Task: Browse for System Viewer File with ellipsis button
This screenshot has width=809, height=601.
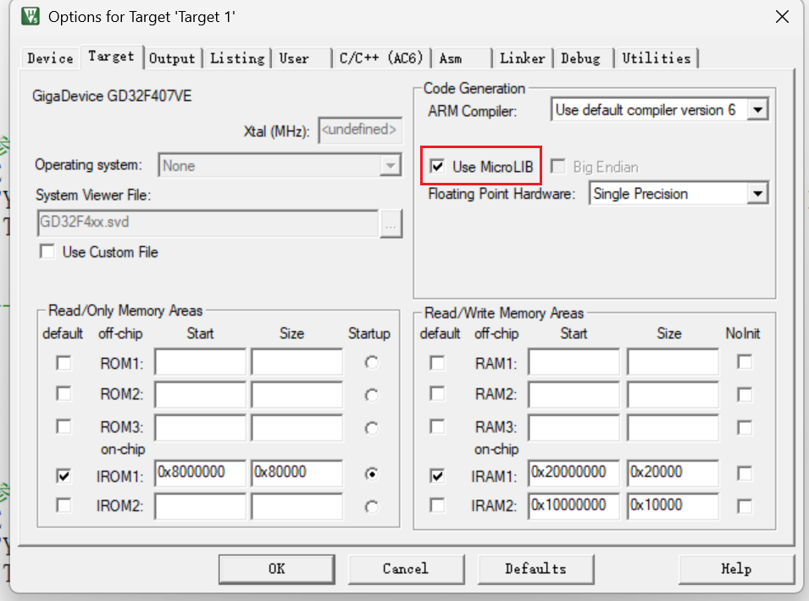Action: 391,224
